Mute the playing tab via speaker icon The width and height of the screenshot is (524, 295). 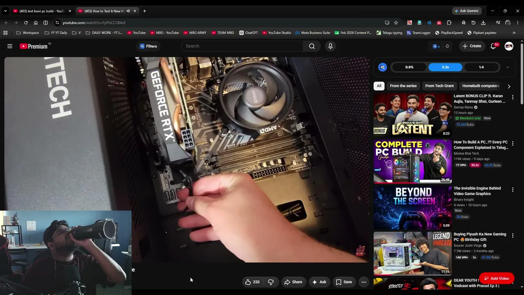tap(128, 11)
